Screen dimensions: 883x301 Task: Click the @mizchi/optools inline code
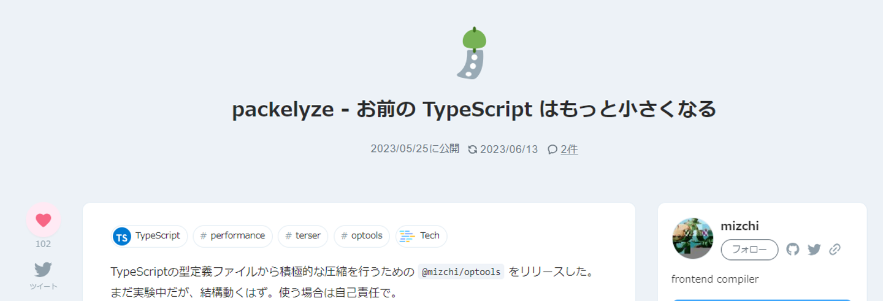(x=462, y=272)
